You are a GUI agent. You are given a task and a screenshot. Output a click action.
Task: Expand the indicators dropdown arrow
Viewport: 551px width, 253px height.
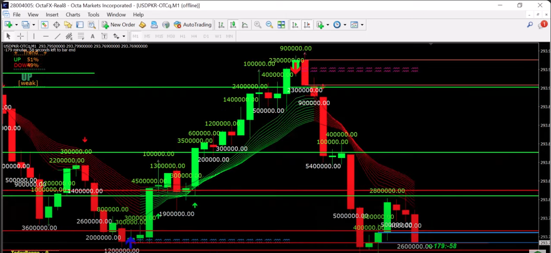328,25
